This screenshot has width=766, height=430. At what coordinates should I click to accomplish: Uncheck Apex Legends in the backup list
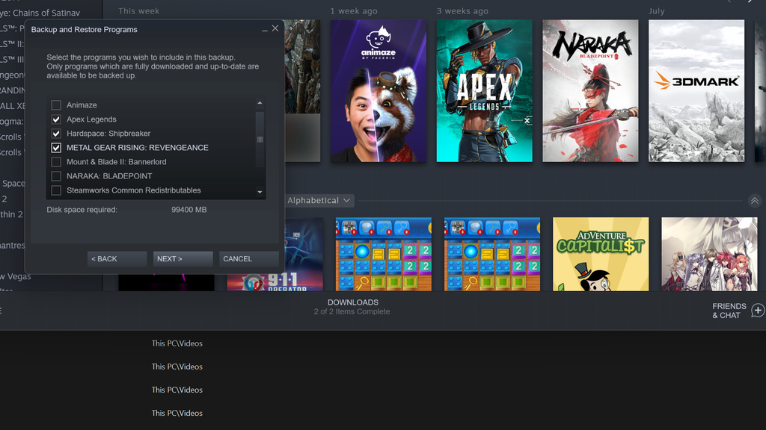(x=55, y=119)
